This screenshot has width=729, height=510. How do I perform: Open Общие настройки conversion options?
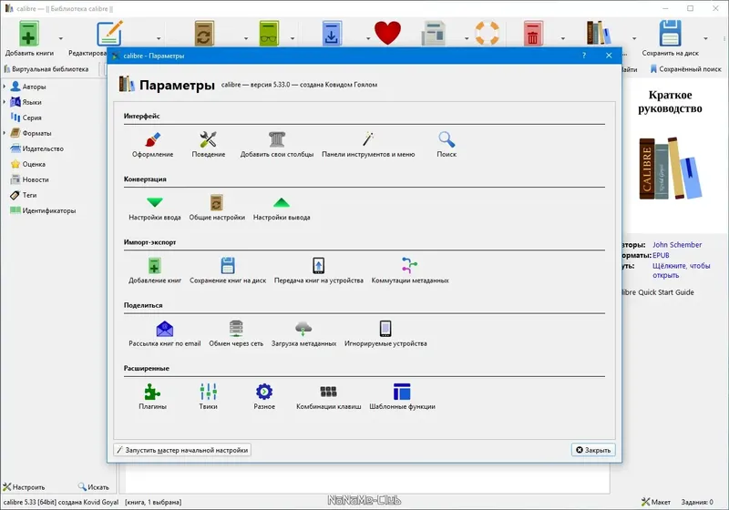(x=217, y=208)
